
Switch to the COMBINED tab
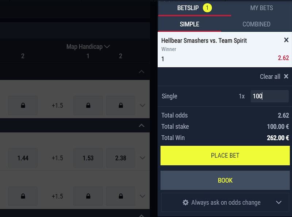click(256, 24)
